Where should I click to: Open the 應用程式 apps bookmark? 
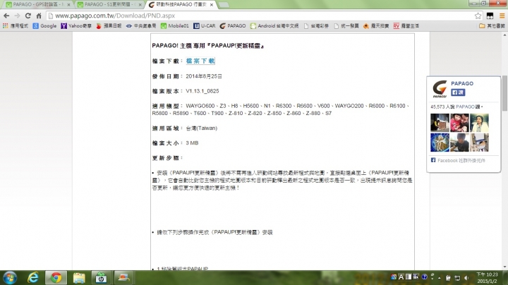(x=16, y=26)
